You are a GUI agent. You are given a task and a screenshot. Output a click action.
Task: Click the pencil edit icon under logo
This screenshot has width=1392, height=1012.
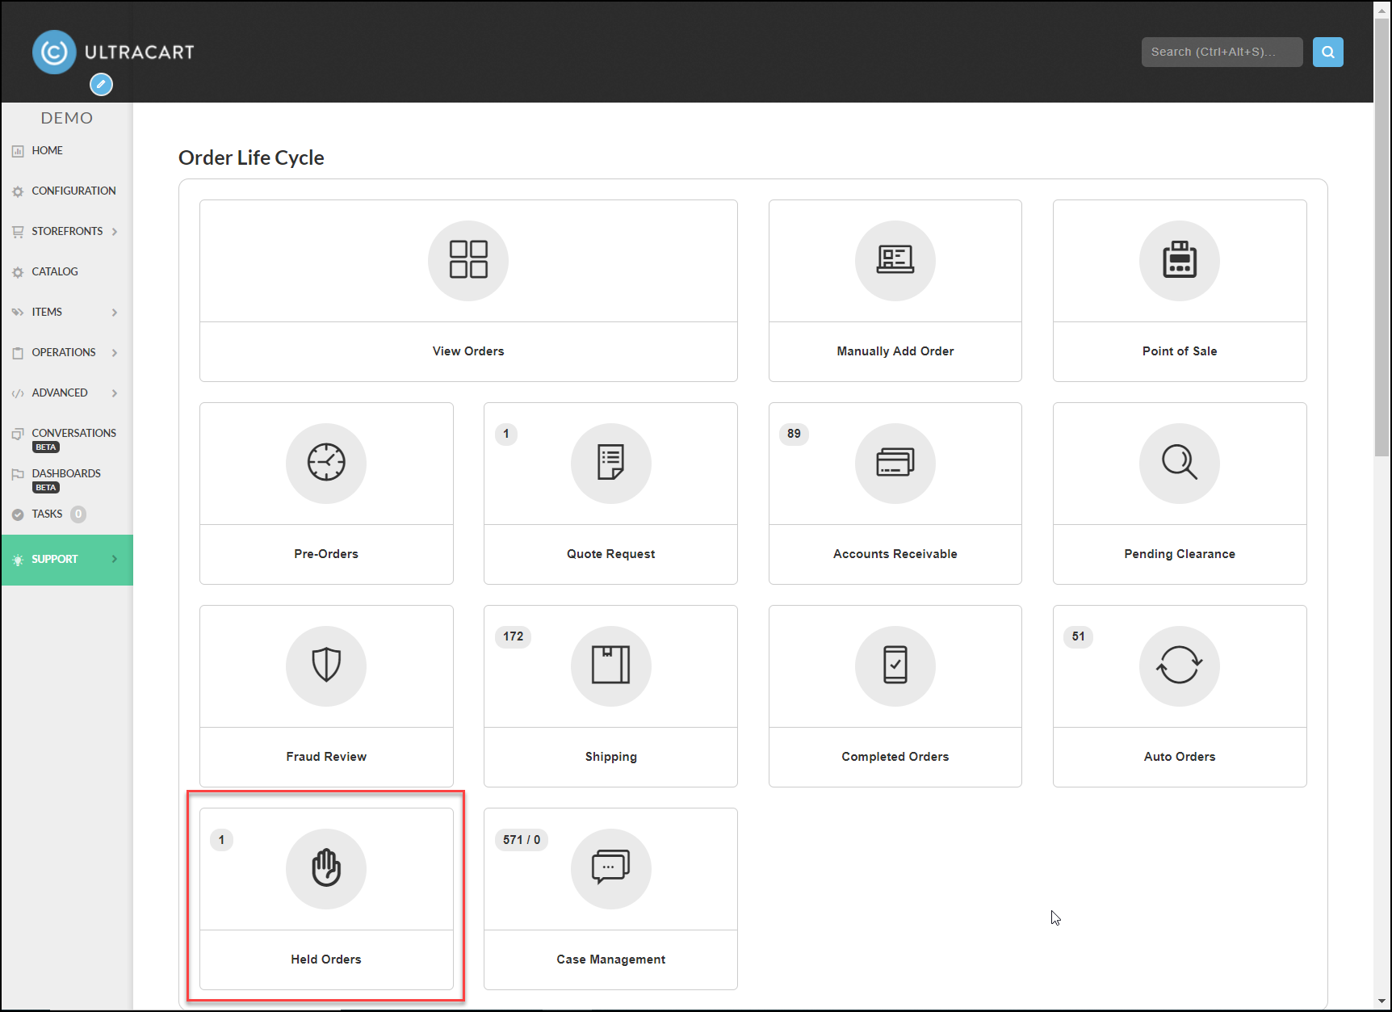pos(101,84)
